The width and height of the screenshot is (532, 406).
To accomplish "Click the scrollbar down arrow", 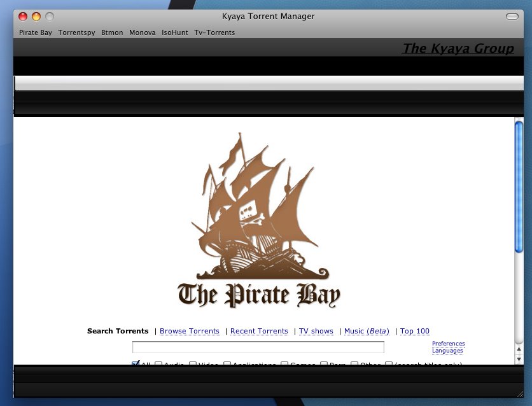I will click(519, 359).
